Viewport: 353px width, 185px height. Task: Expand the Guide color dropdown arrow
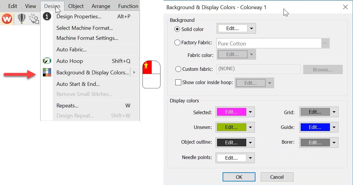[x=334, y=127]
